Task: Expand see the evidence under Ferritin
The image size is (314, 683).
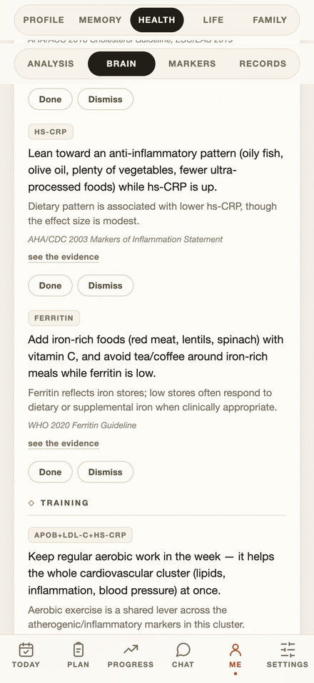Action: [64, 443]
